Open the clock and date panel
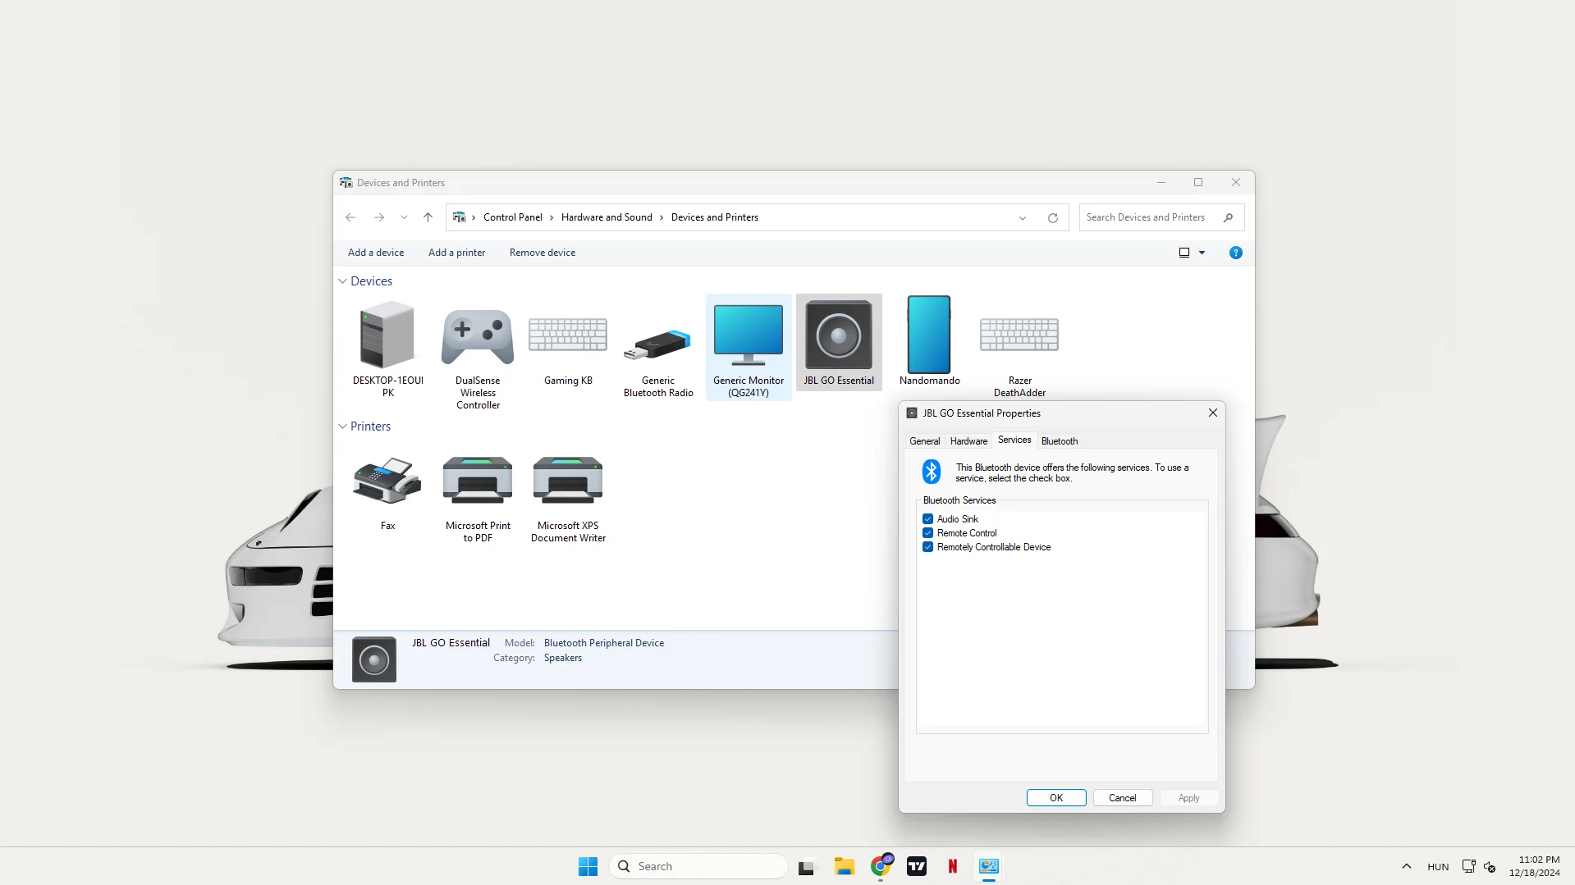The height and width of the screenshot is (885, 1575). [1535, 866]
